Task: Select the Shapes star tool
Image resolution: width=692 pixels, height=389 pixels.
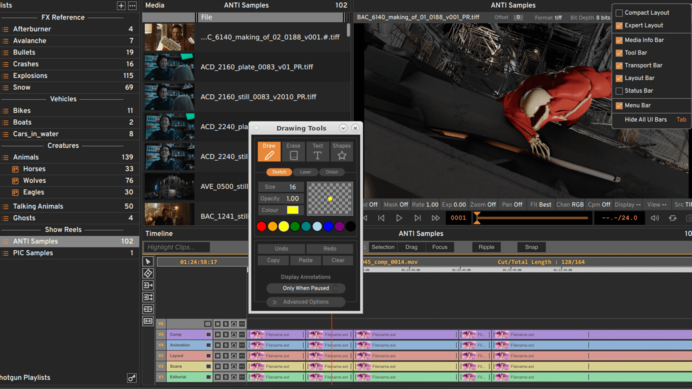Action: (341, 151)
